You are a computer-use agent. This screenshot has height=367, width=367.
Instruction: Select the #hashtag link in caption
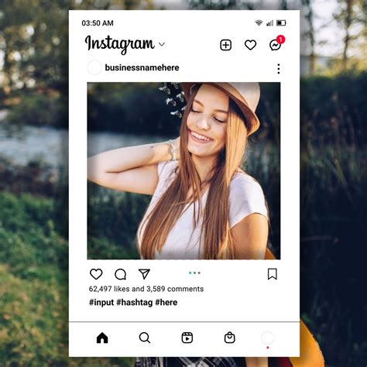[x=135, y=302]
